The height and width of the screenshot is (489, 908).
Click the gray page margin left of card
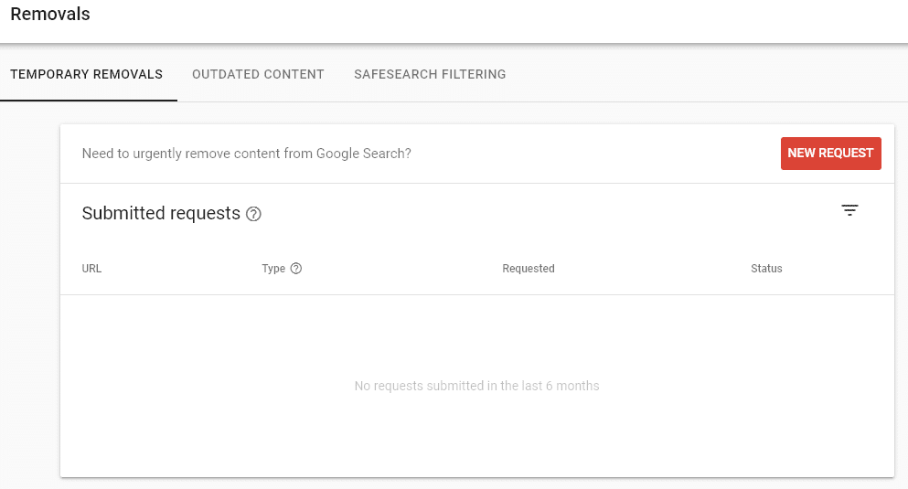(x=29, y=290)
